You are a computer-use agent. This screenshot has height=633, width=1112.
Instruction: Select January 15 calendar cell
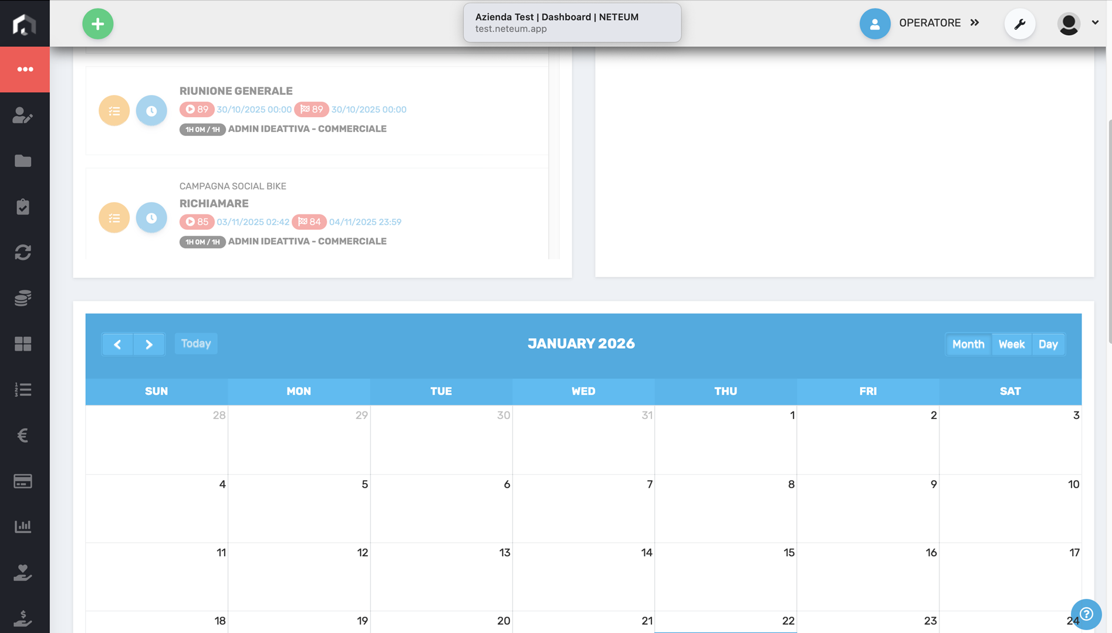point(725,577)
